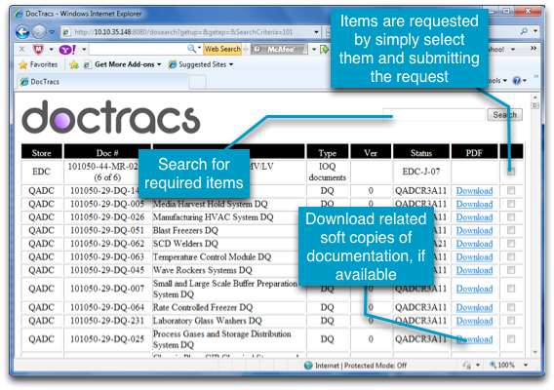Image resolution: width=554 pixels, height=390 pixels.
Task: Click the page scrollbar up arrow
Action: (x=534, y=97)
